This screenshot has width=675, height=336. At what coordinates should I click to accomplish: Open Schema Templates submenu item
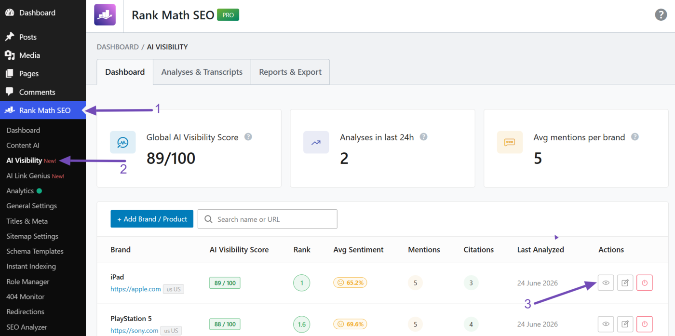tap(35, 251)
